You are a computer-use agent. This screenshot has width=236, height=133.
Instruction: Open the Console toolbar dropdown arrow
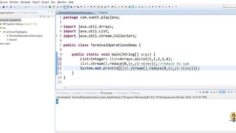[x=235, y=92]
